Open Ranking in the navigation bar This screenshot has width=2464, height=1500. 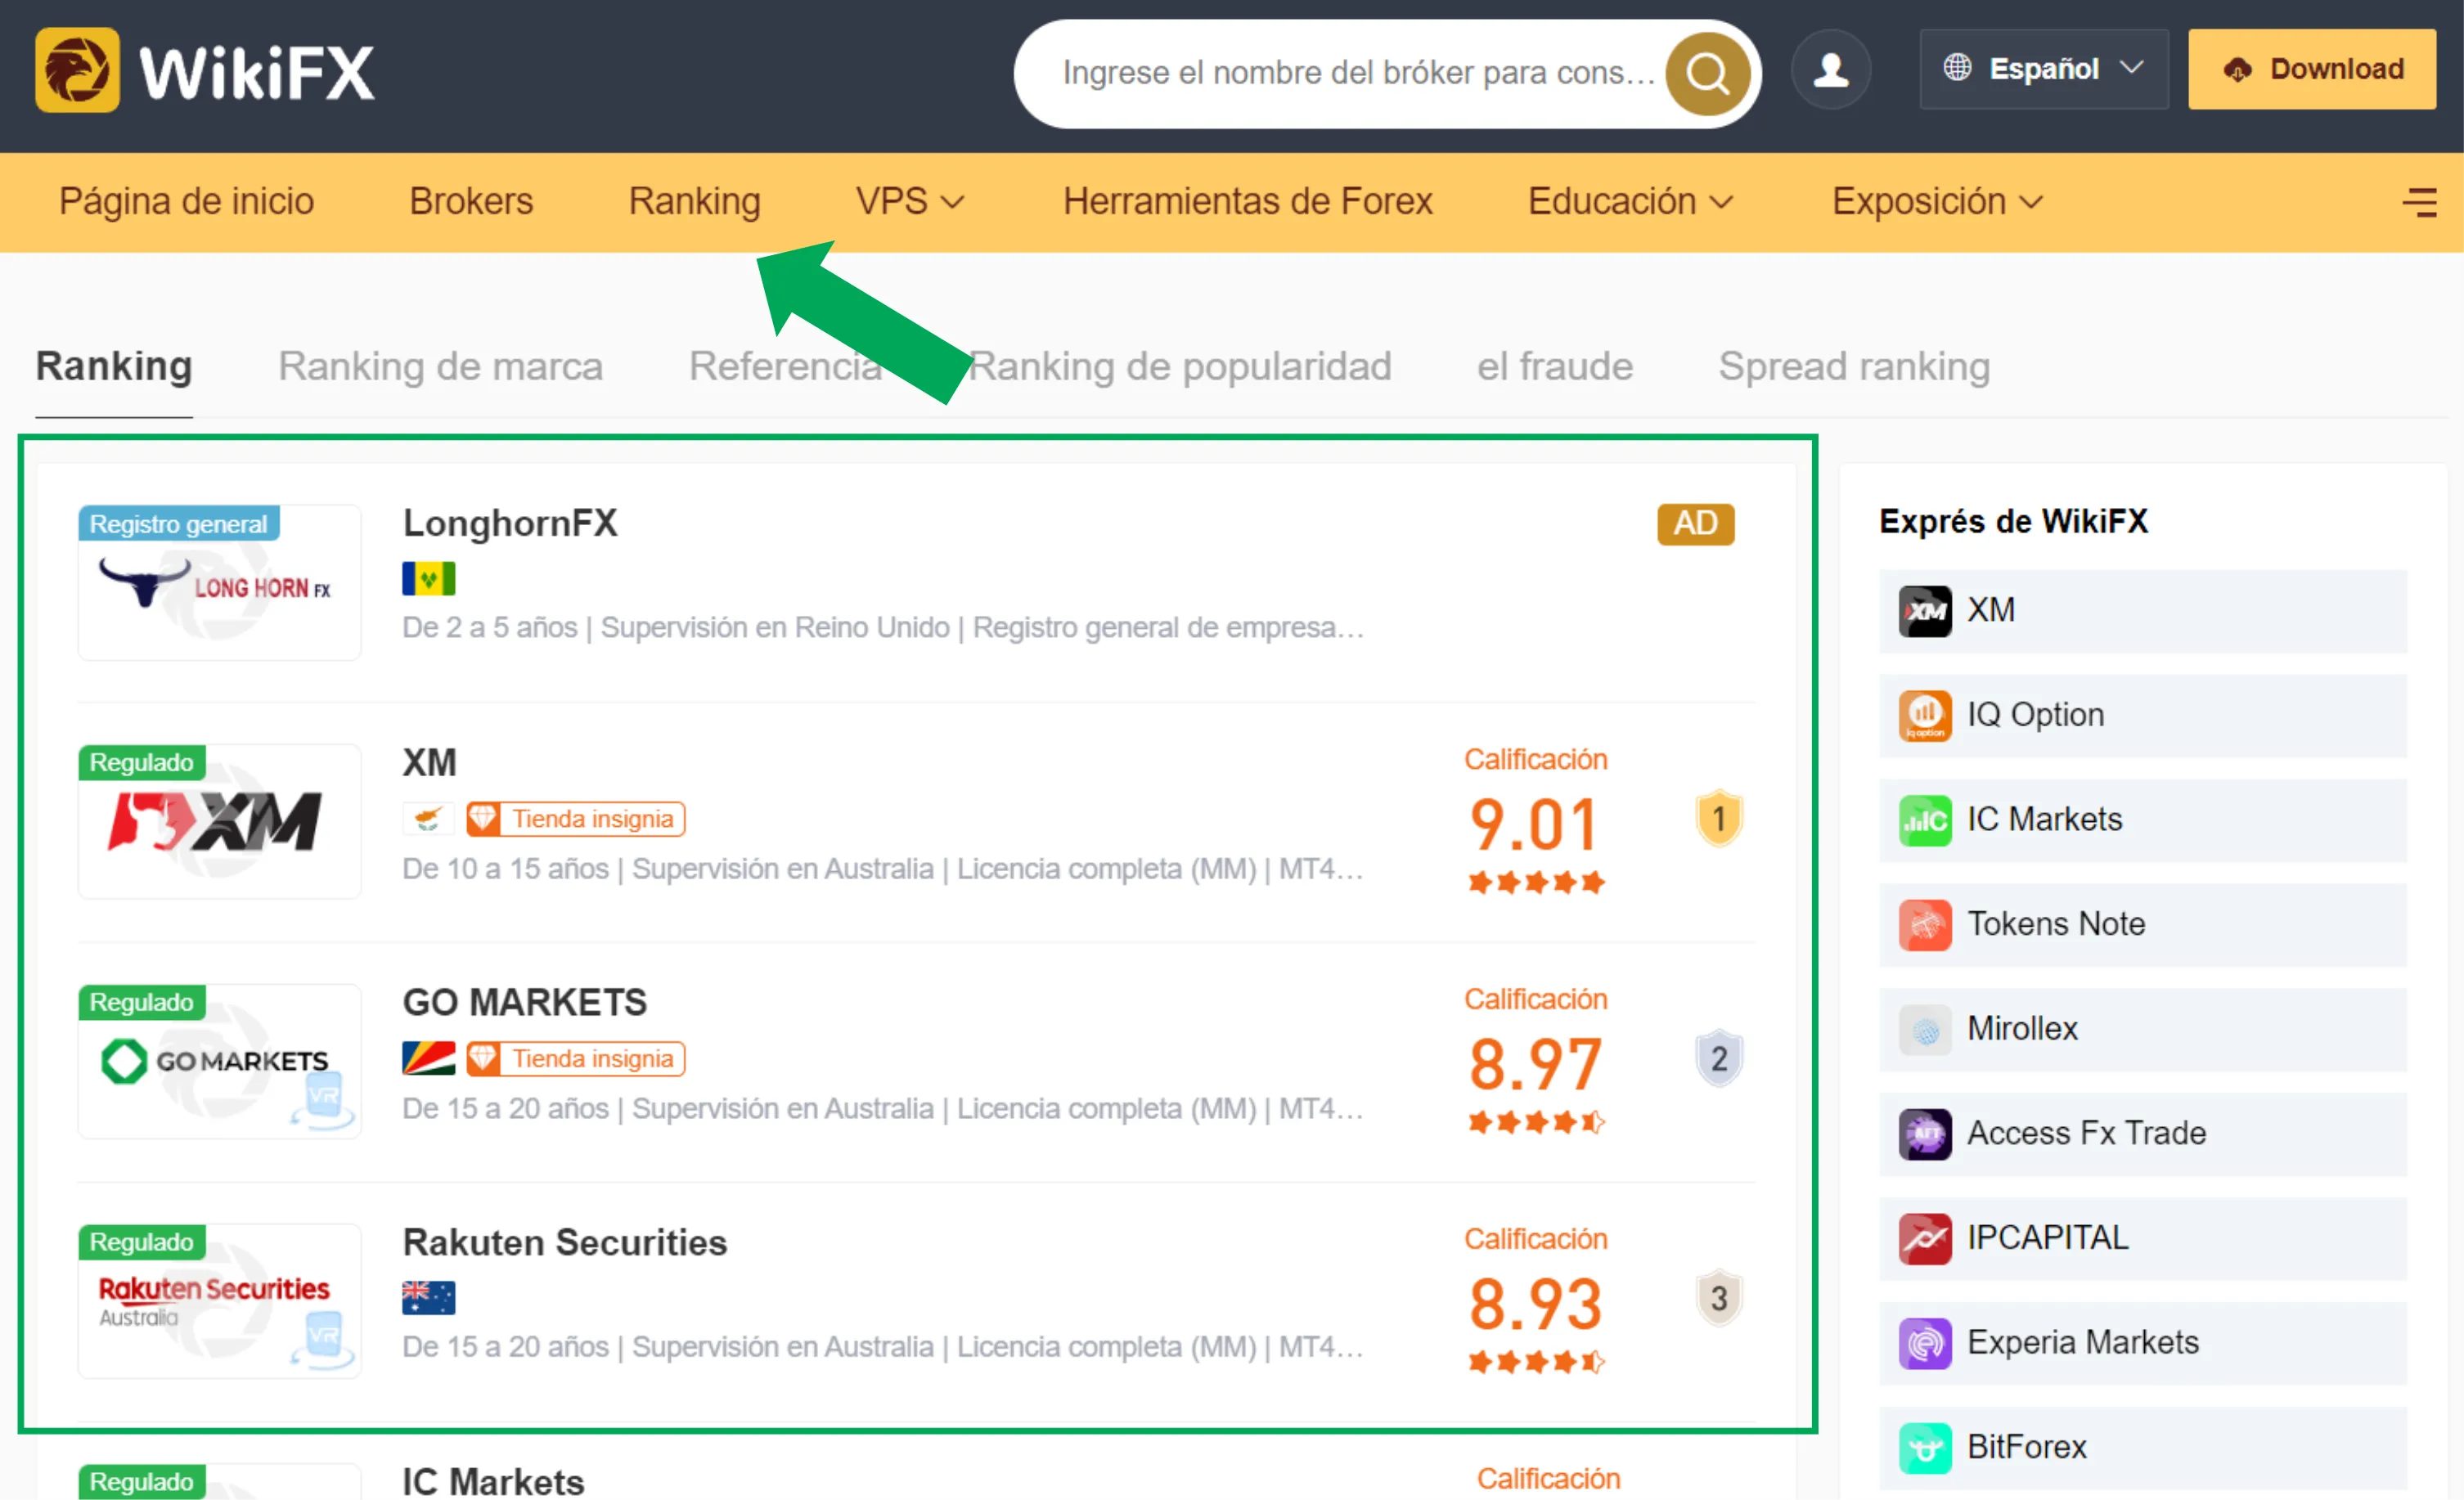694,202
